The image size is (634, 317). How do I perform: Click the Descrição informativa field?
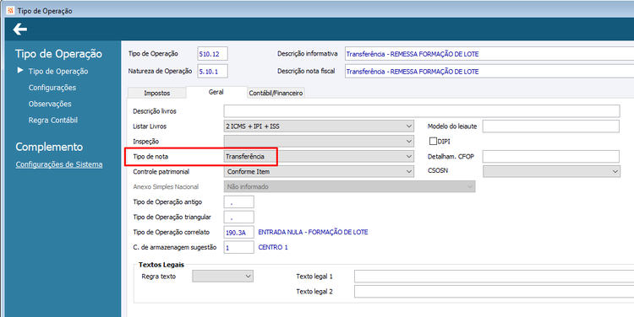pyautogui.click(x=489, y=54)
